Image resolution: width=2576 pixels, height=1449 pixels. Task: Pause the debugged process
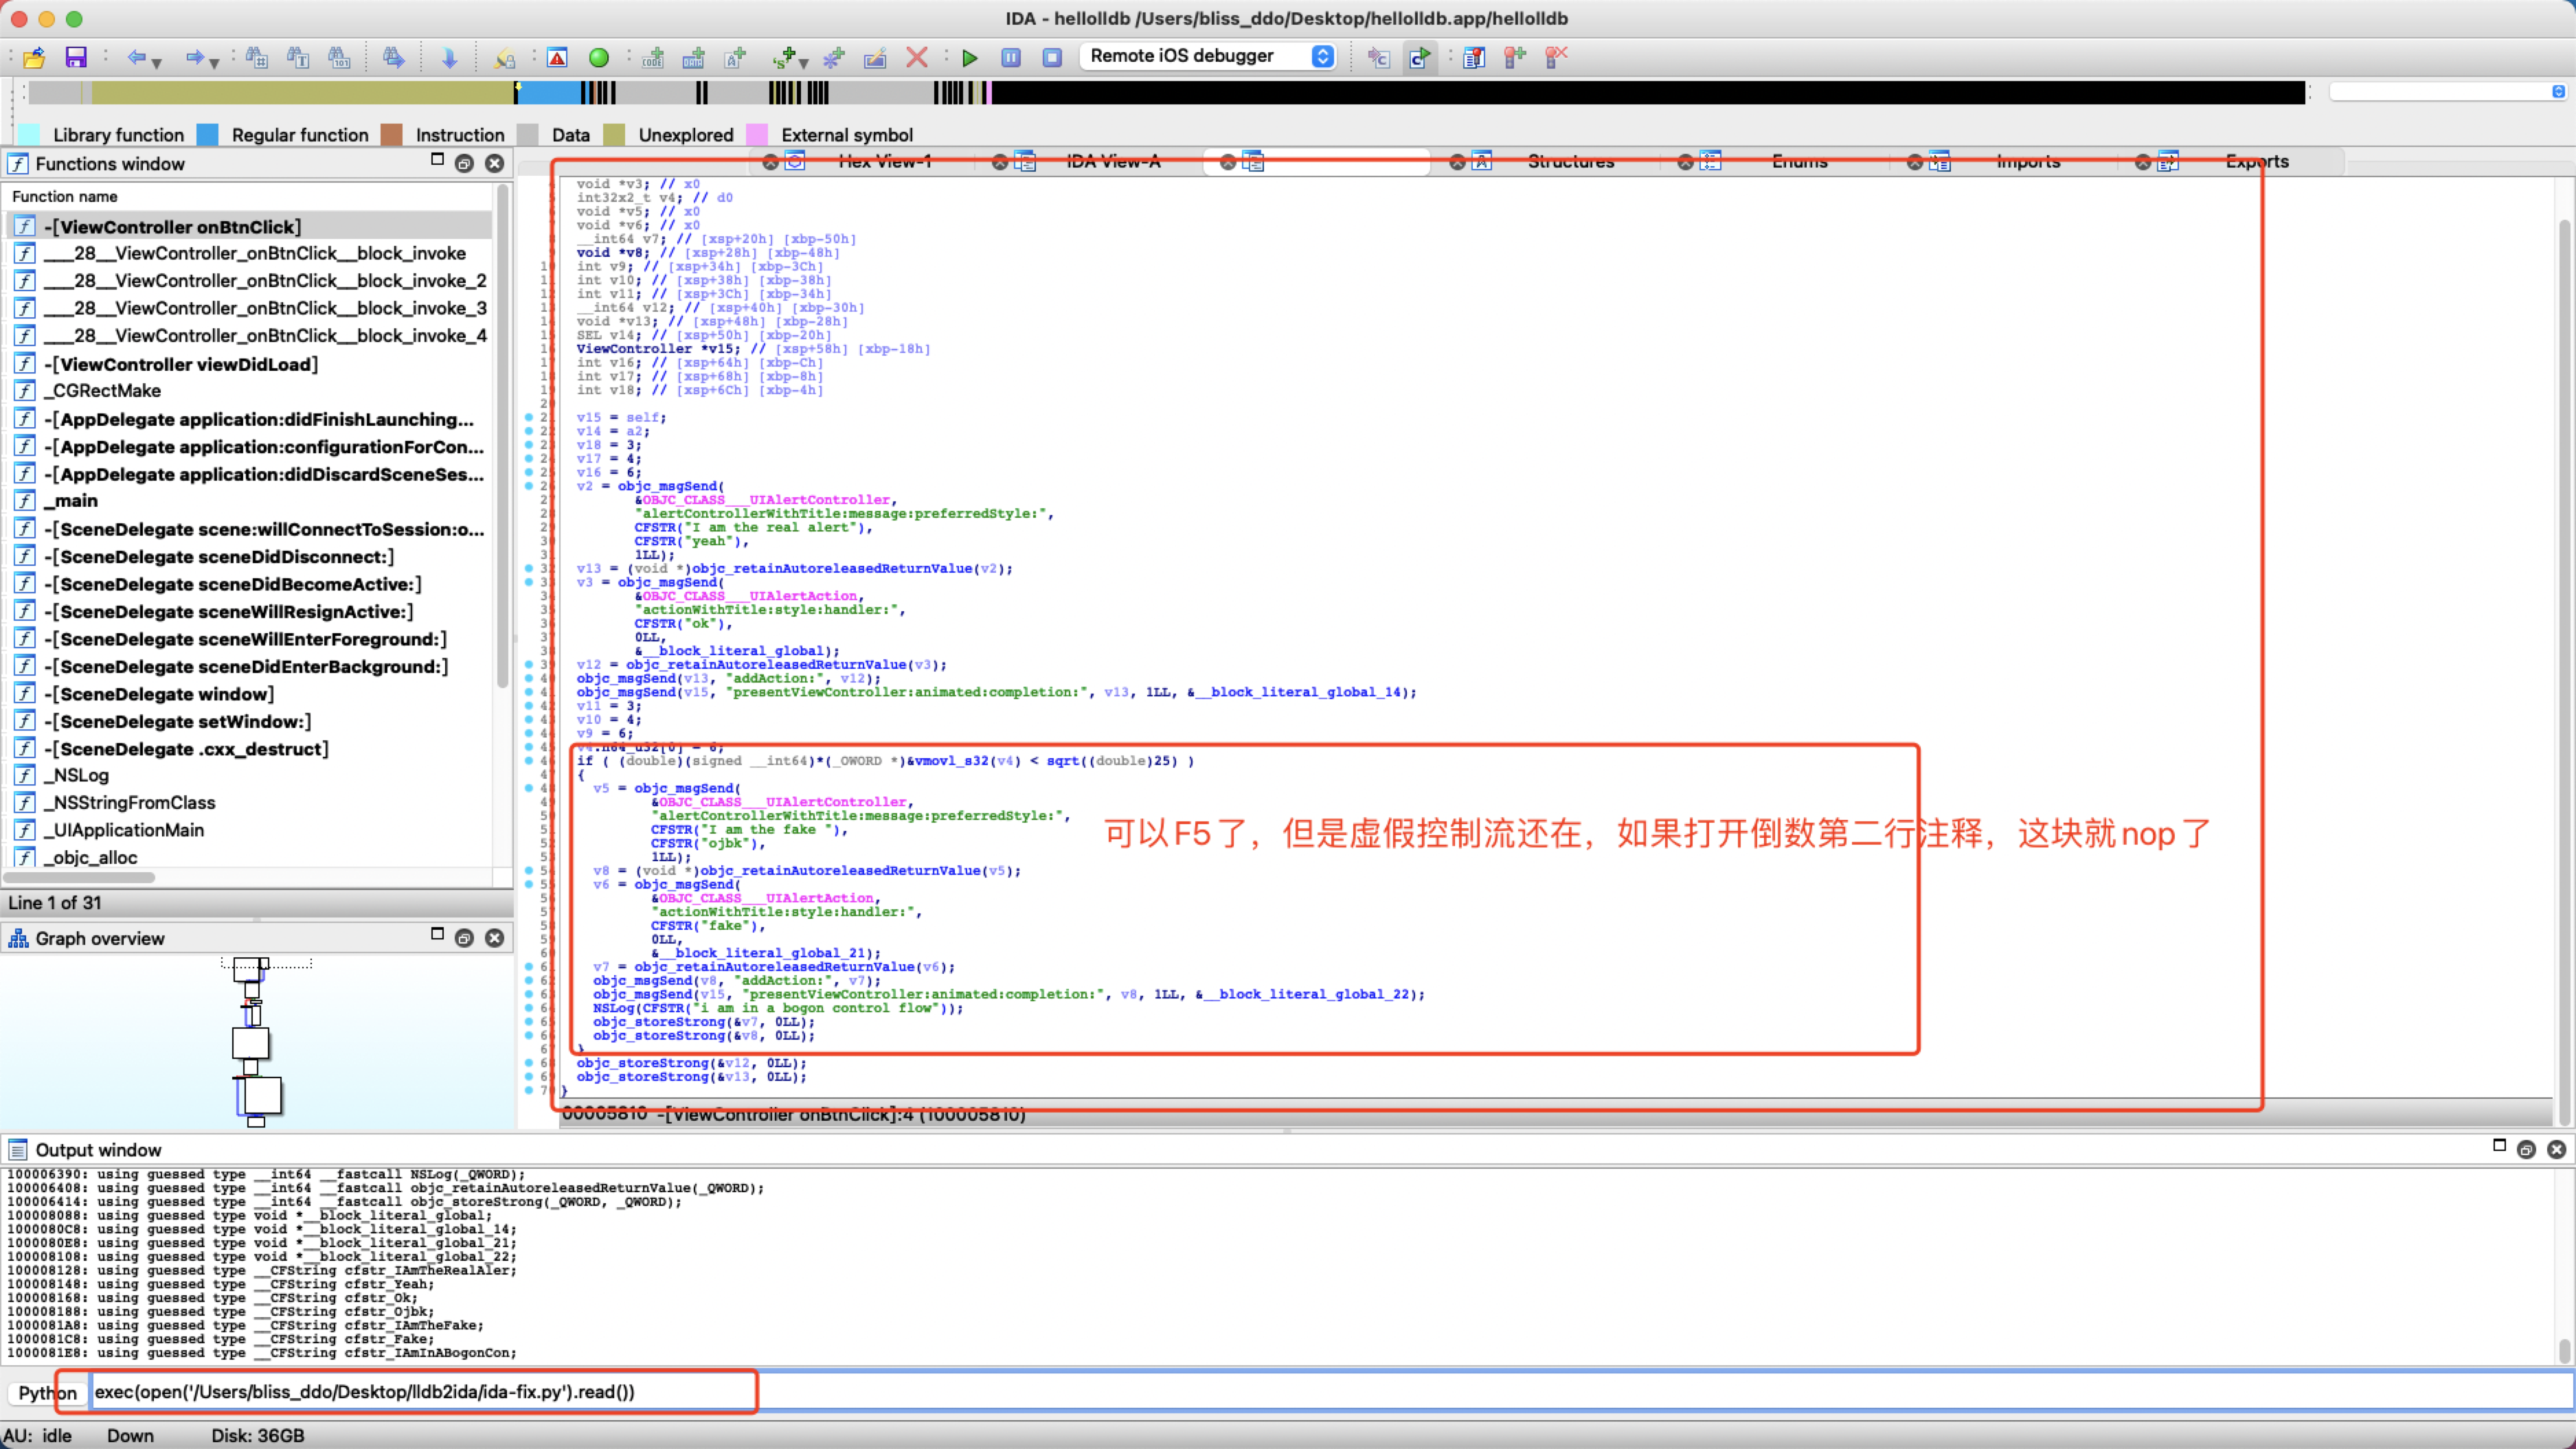point(1011,58)
